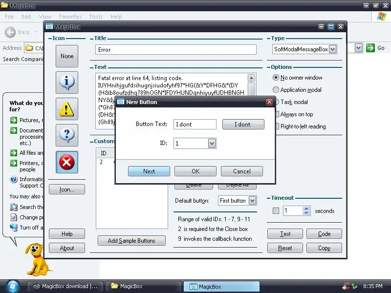
Task: Choose the question mark bubble icon
Action: tap(67, 135)
